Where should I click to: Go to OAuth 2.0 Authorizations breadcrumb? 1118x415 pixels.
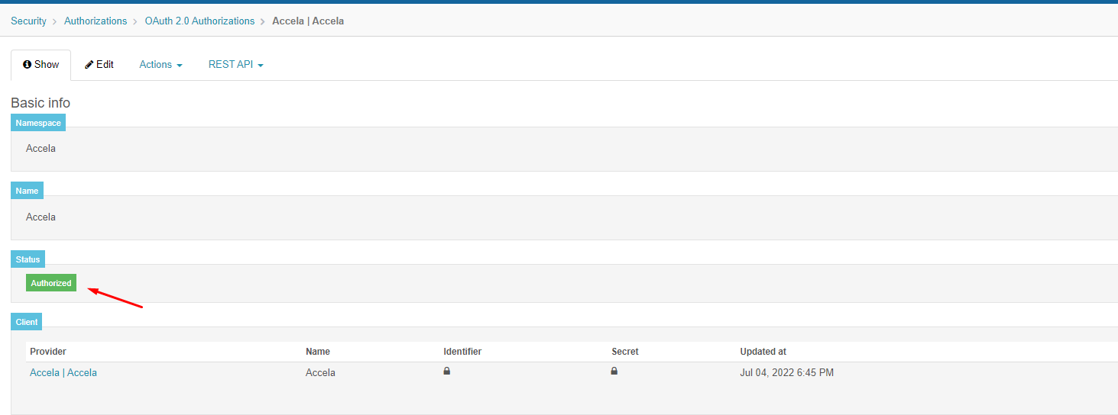(199, 21)
